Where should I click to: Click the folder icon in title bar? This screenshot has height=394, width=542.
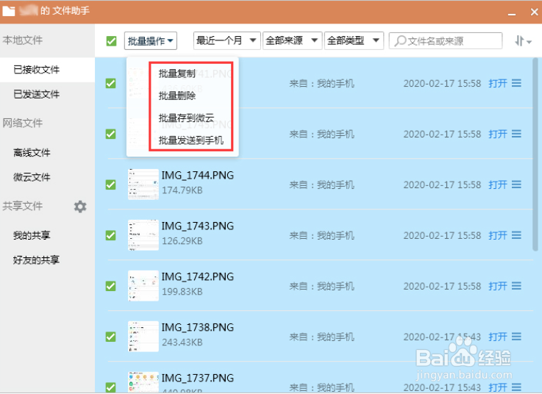9,12
